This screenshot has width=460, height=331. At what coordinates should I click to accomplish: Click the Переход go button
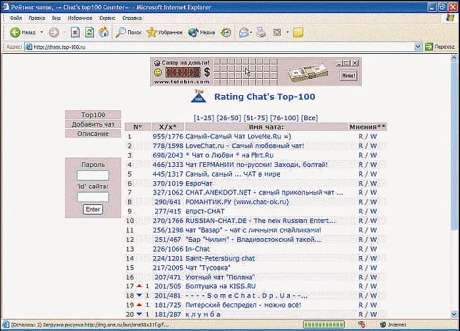click(440, 47)
